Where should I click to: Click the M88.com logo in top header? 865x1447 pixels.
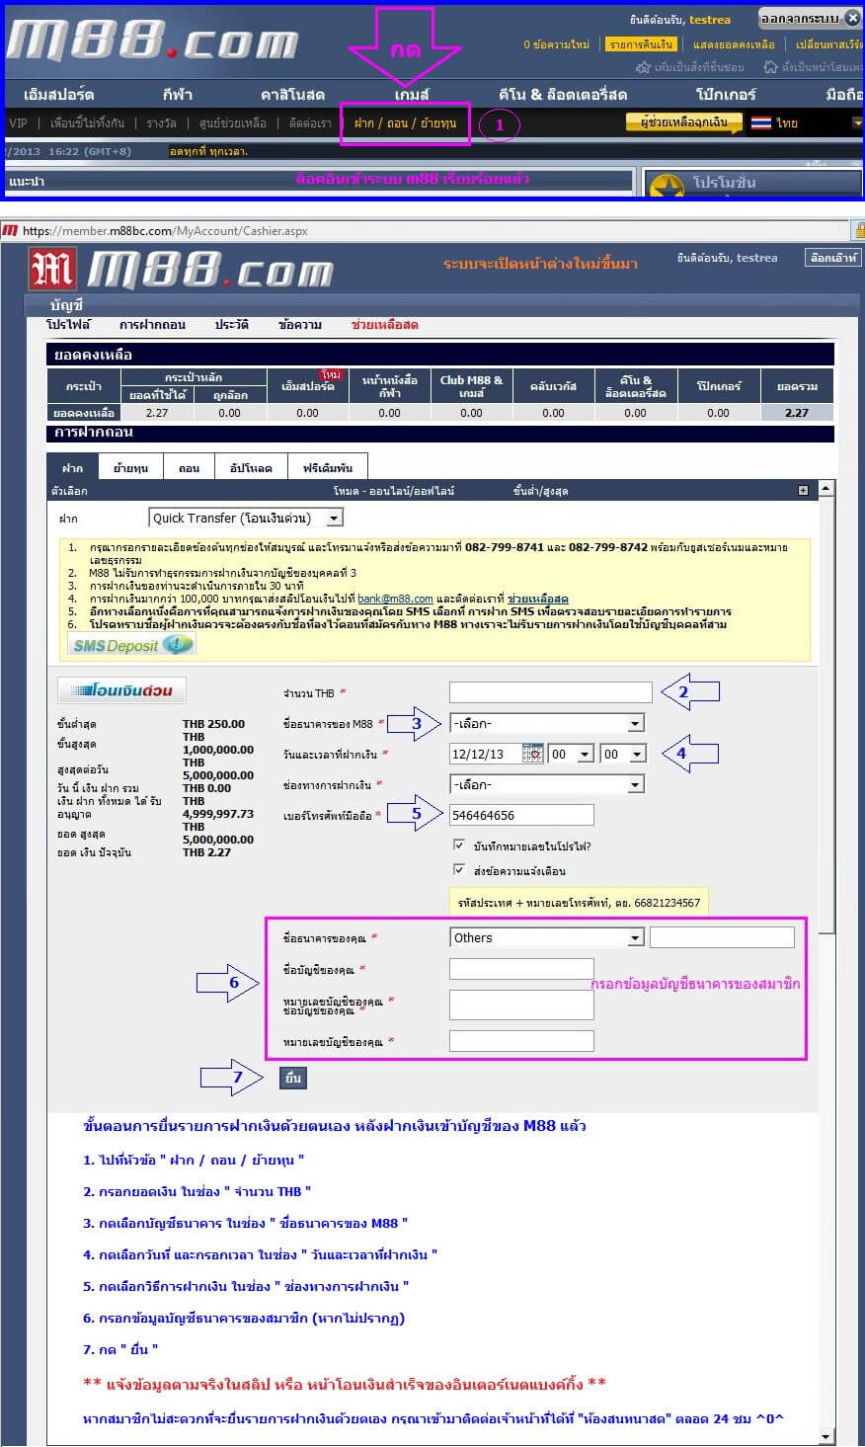[153, 41]
